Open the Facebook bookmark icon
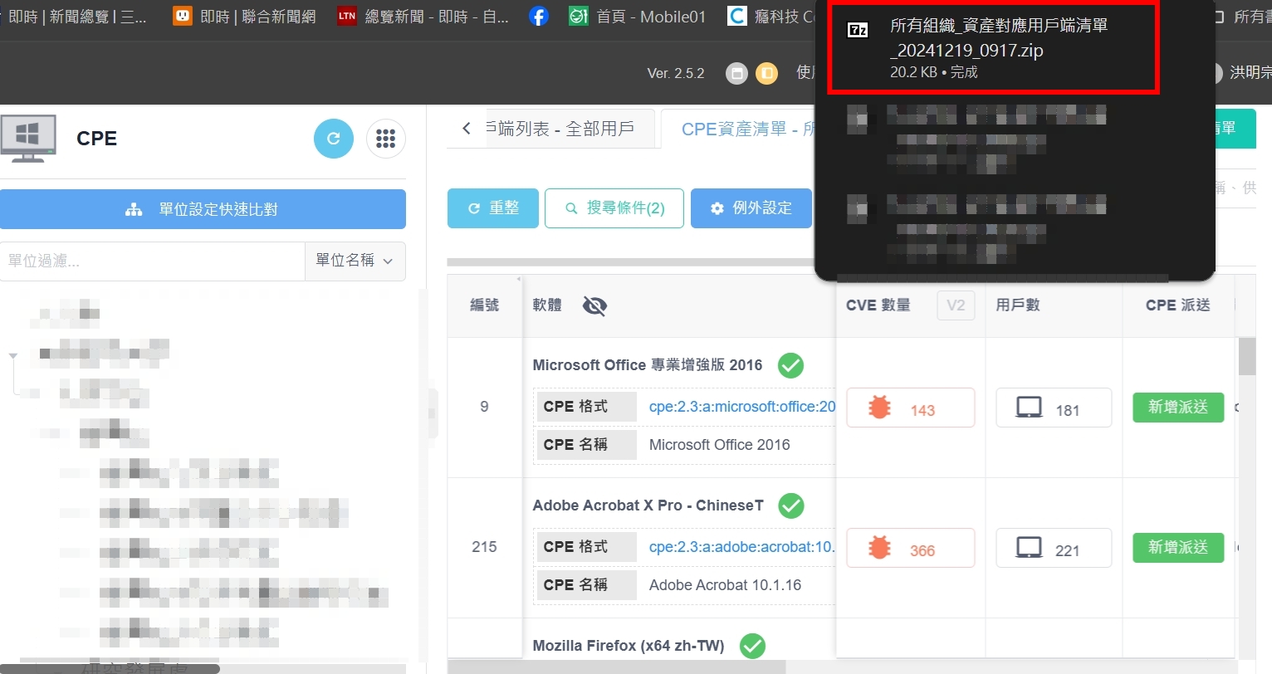Screen dimensions: 1272x674 (x=539, y=17)
